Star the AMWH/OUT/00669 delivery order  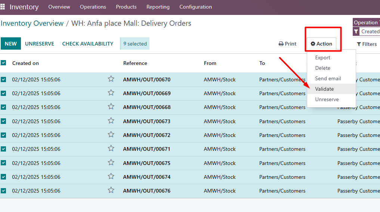tap(111, 93)
